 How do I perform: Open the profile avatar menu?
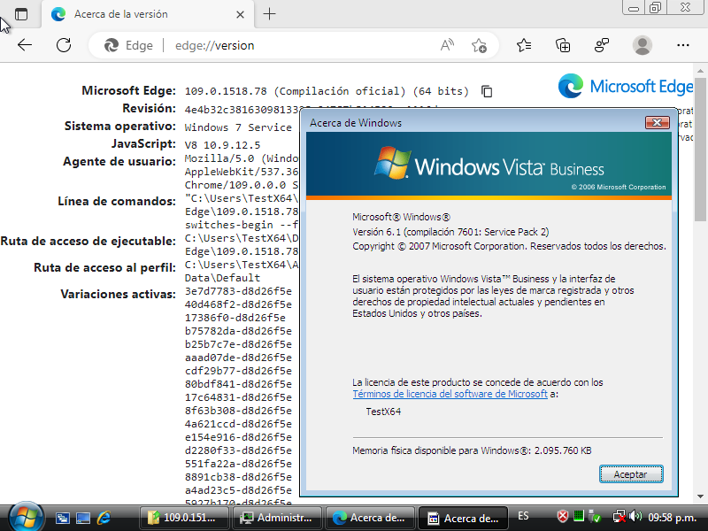pyautogui.click(x=643, y=45)
